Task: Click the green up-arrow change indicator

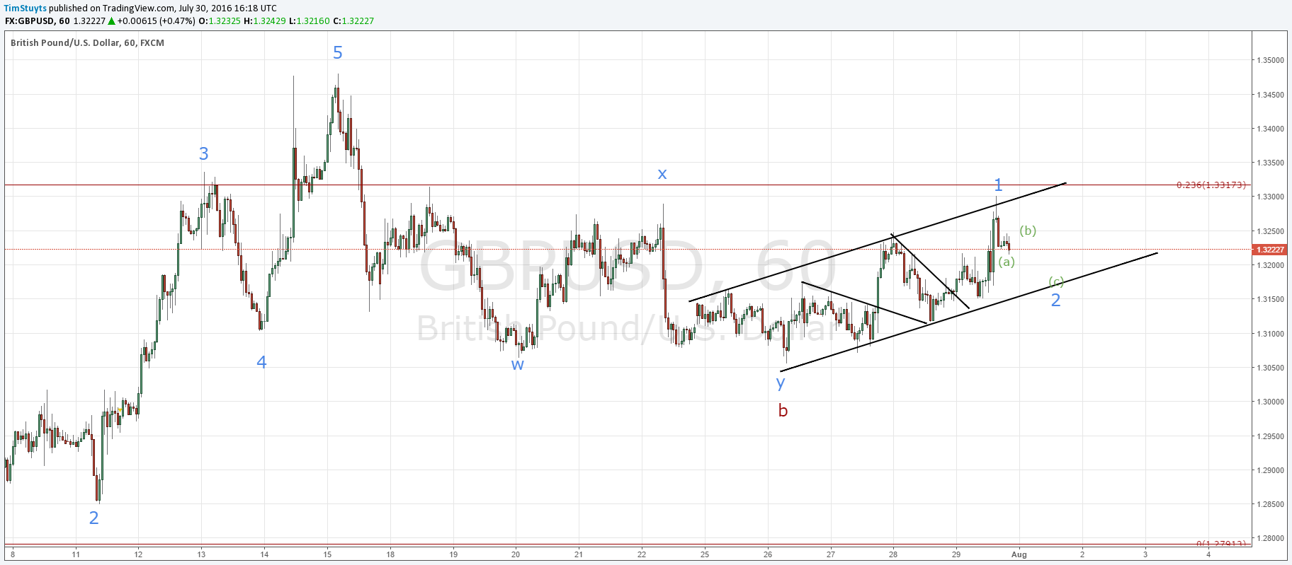Action: [111, 21]
